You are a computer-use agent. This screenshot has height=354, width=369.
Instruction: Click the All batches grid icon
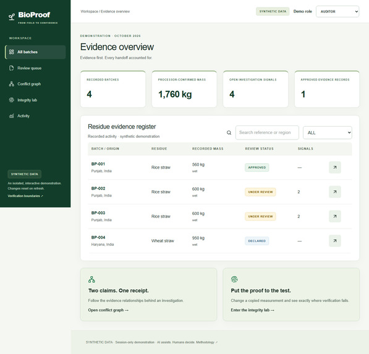pyautogui.click(x=11, y=52)
